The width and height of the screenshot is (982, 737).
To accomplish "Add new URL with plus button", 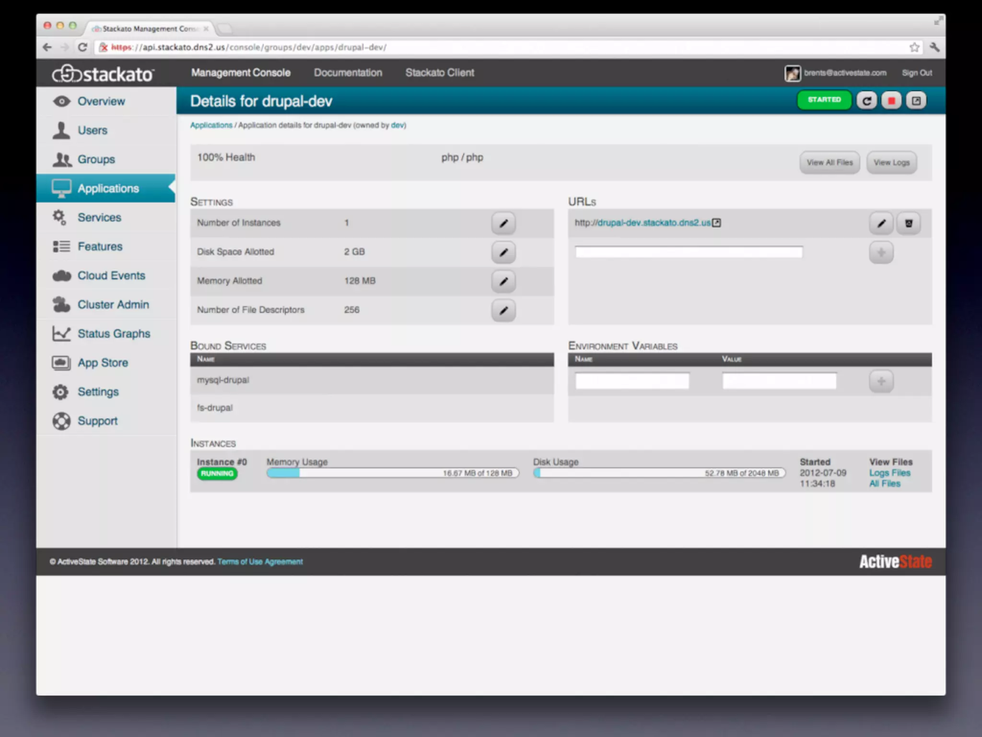I will (881, 252).
